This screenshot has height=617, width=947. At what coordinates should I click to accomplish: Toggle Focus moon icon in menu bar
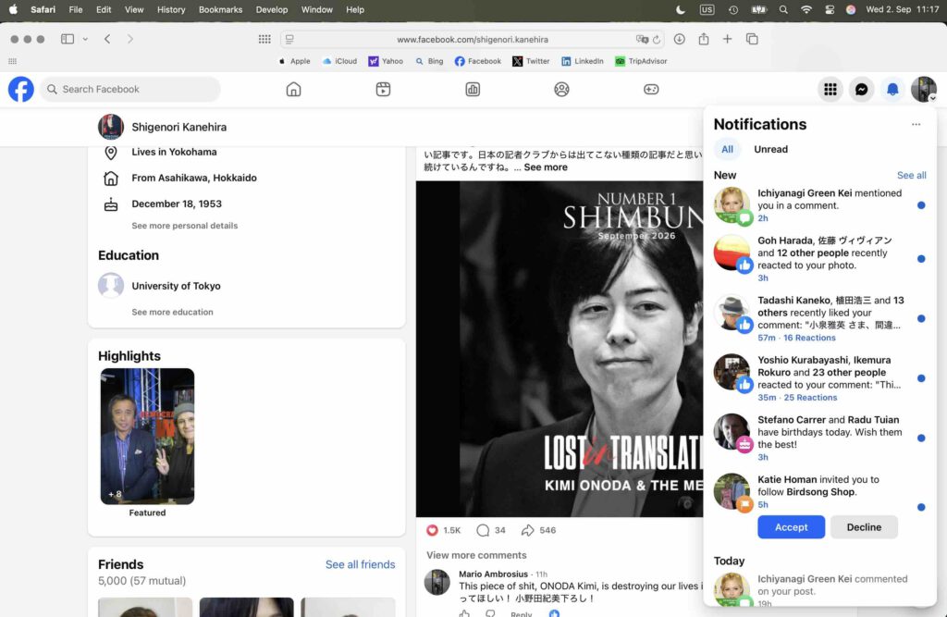[x=681, y=9]
